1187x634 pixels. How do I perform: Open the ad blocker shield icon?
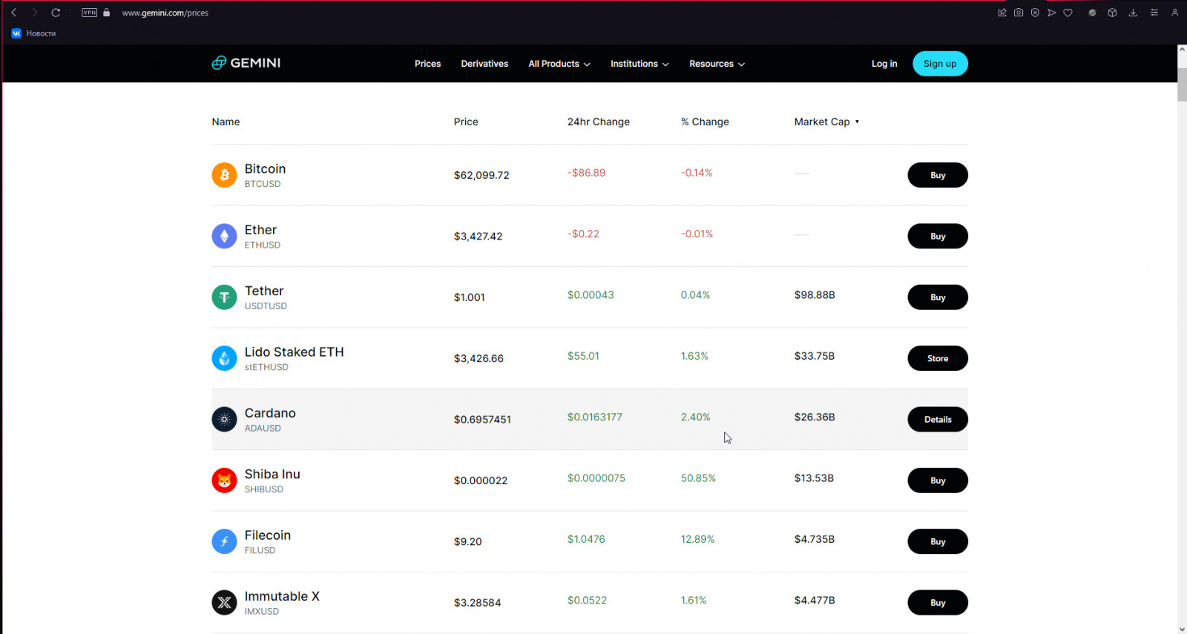click(x=1035, y=13)
